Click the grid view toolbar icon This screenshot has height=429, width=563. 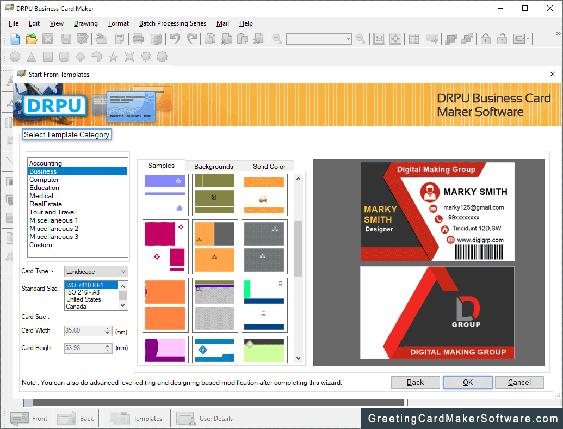(x=413, y=39)
